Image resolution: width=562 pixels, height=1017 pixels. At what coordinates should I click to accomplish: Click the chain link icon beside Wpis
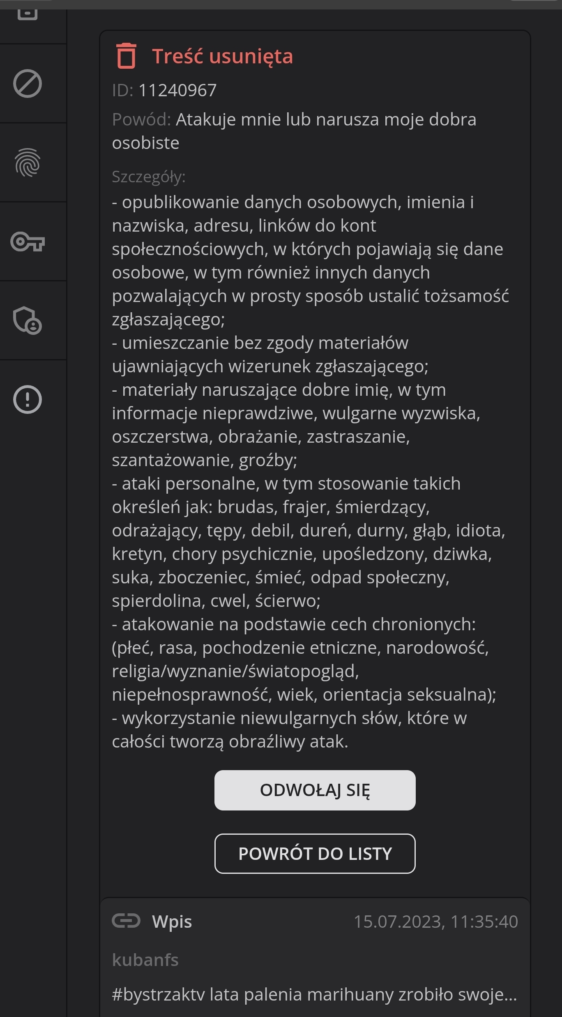pyautogui.click(x=126, y=921)
